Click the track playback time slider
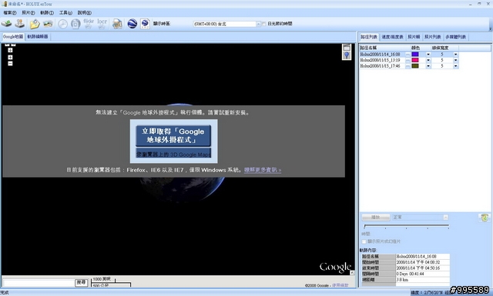This screenshot has width=493, height=296. 406,226
